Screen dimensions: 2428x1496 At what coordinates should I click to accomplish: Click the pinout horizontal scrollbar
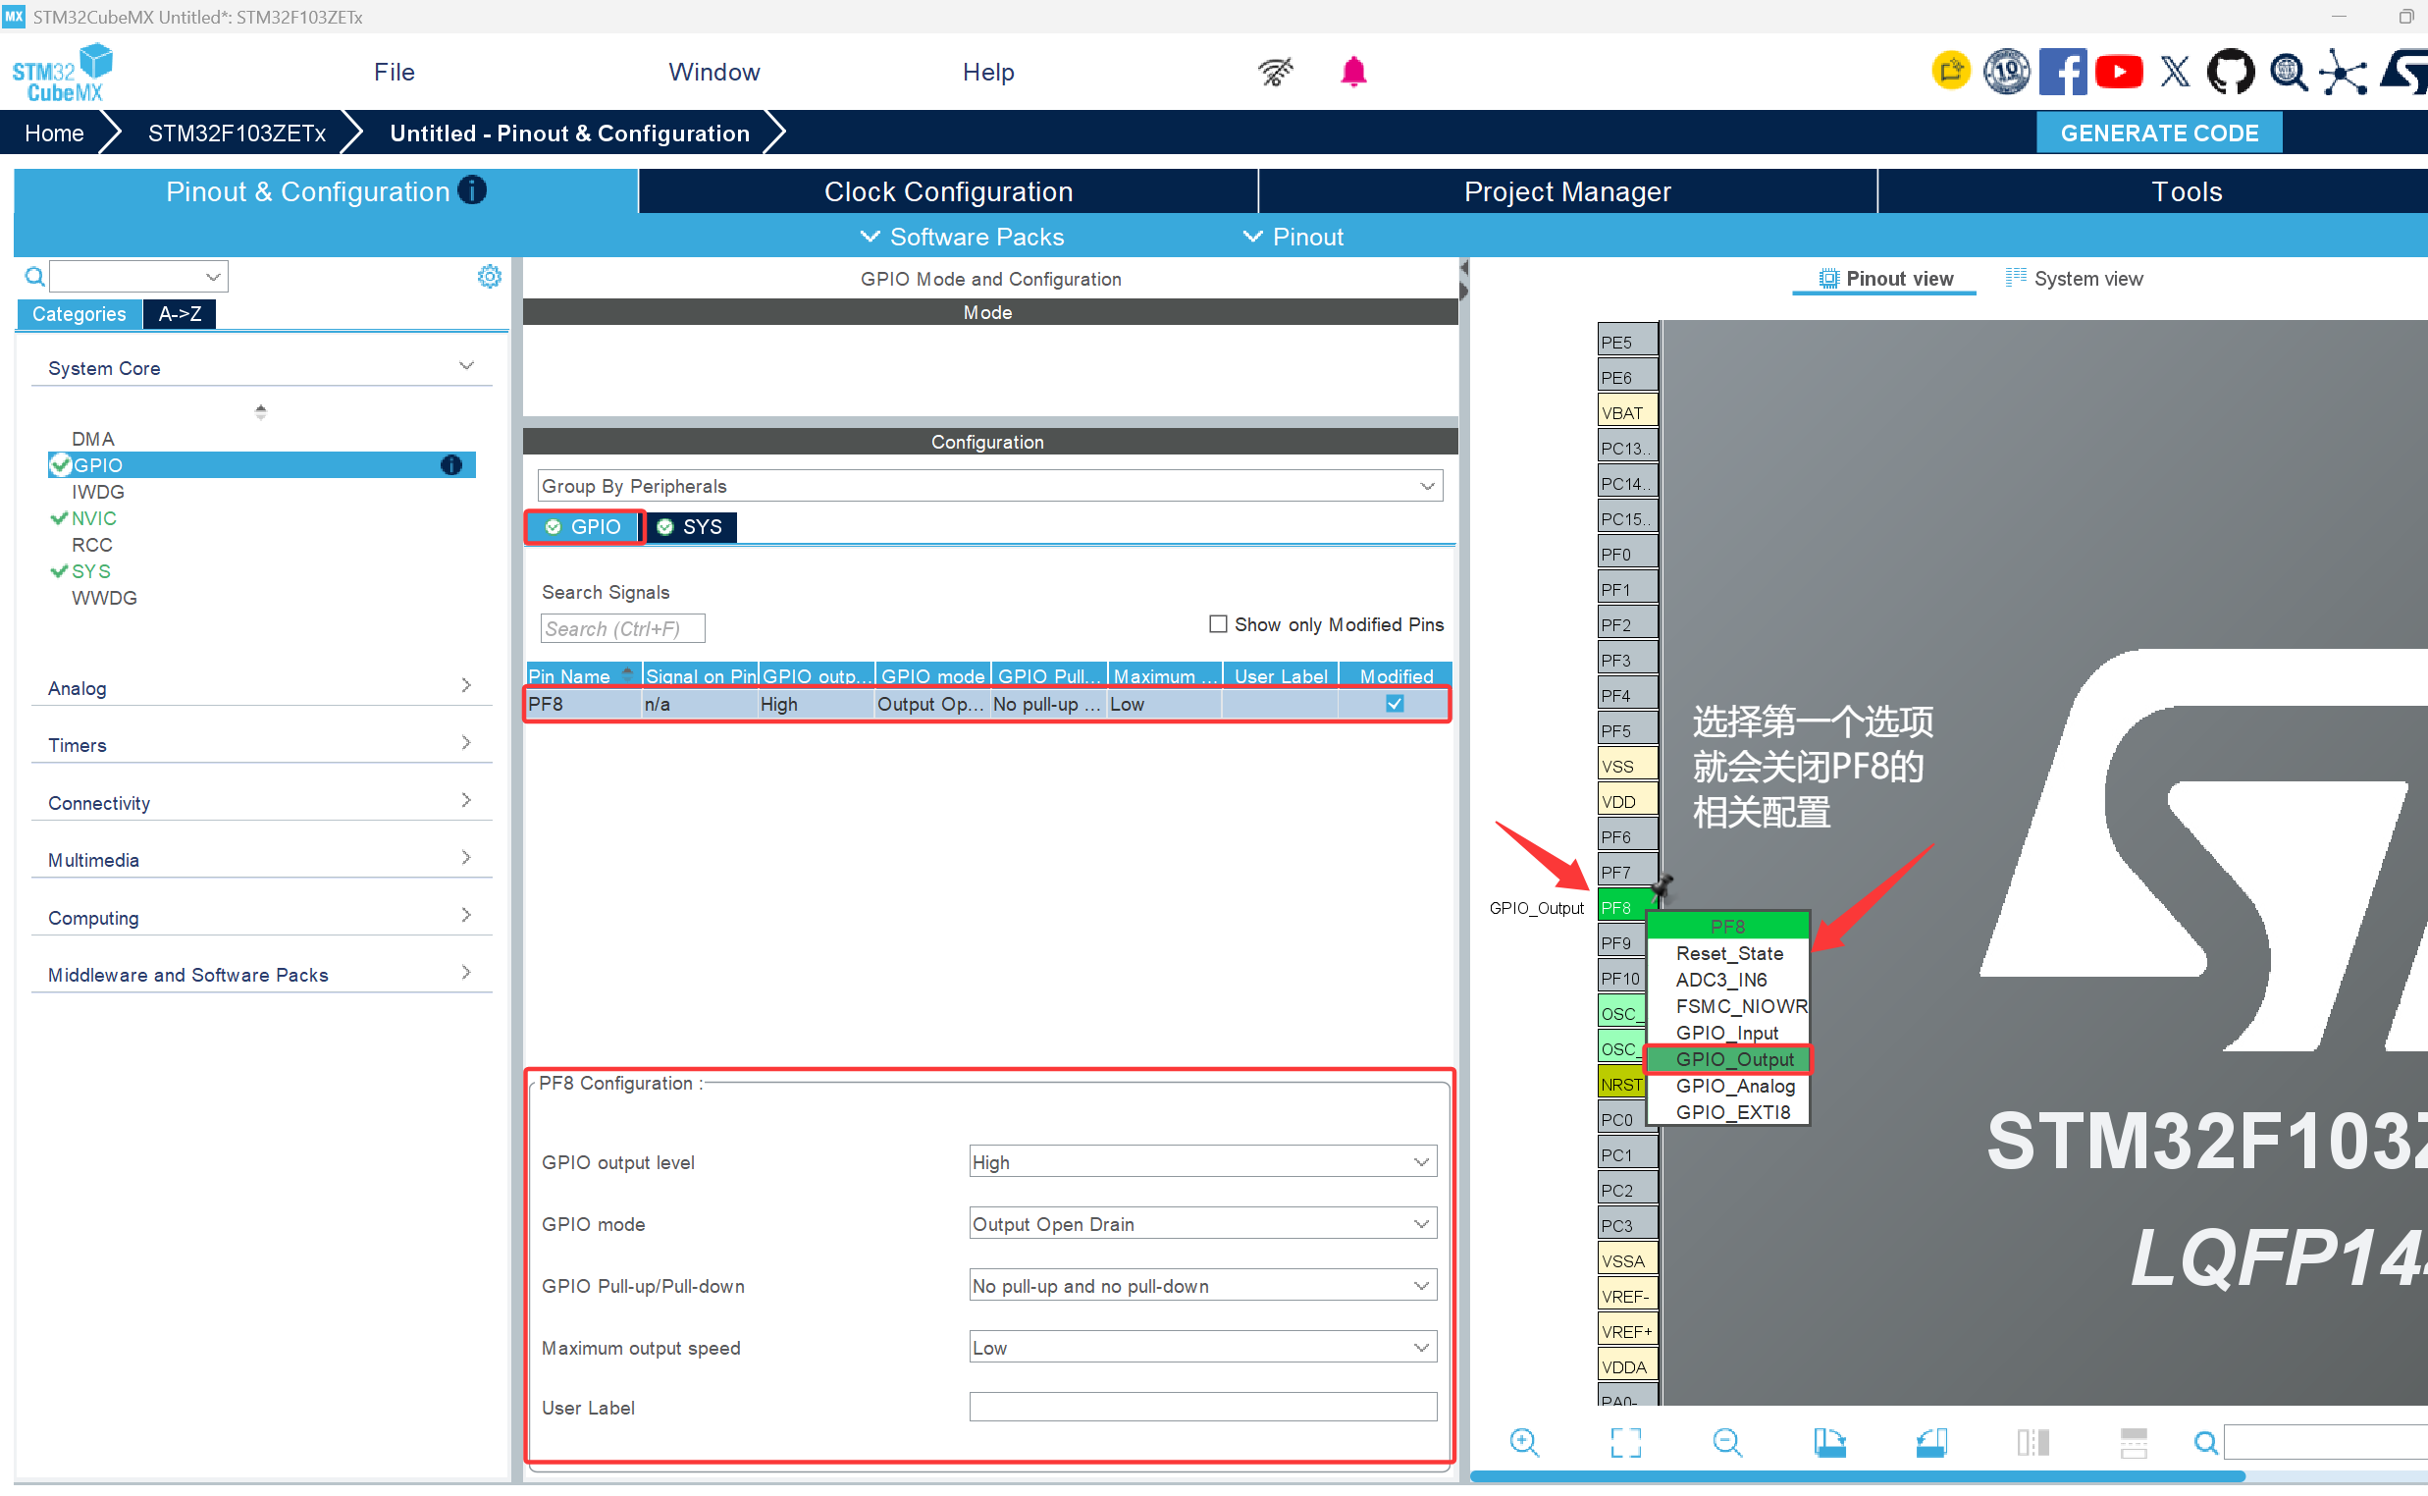1857,1476
